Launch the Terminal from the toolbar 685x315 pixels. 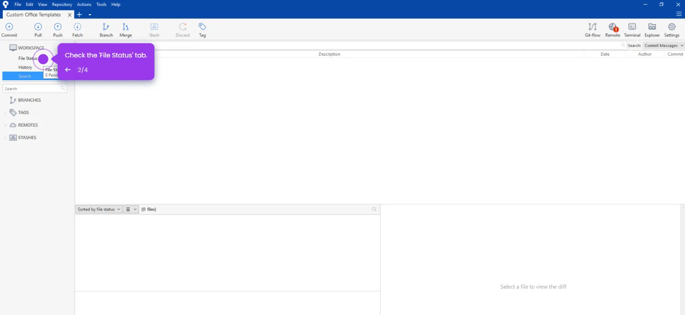click(x=632, y=30)
